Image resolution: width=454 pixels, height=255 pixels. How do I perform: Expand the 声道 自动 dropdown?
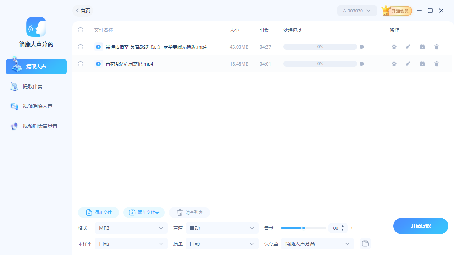[x=222, y=228]
